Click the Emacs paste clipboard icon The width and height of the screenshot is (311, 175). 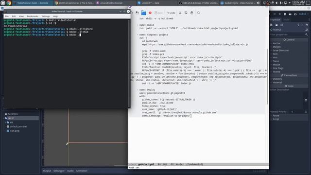coord(191,13)
